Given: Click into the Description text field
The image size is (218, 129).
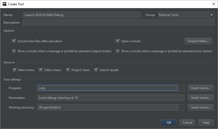Looking at the screenshot, I should [119, 23].
